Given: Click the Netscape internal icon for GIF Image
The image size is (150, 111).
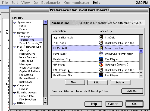Looking at the screenshot, I should (101, 64).
